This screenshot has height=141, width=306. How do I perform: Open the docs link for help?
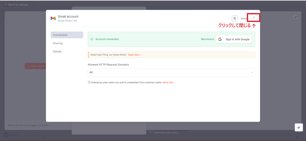click(134, 55)
